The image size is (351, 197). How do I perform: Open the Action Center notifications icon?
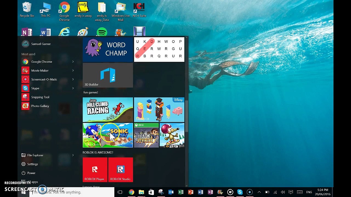click(x=291, y=192)
